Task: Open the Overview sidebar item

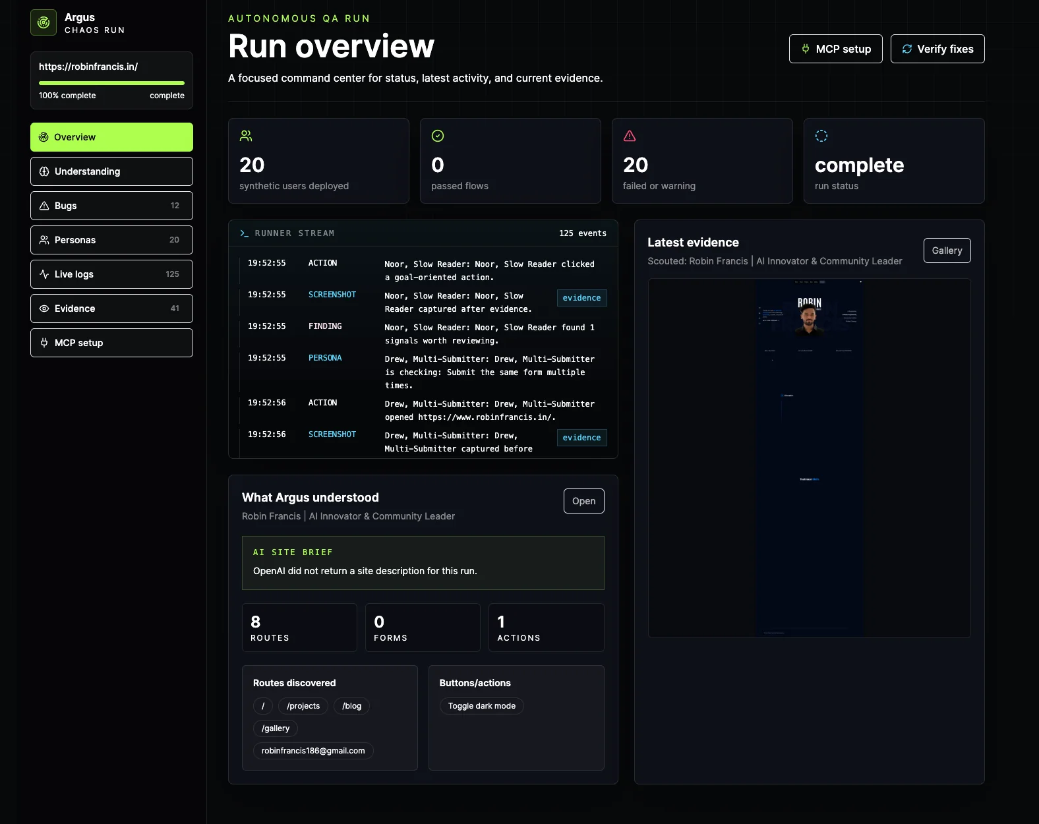Action: (111, 137)
